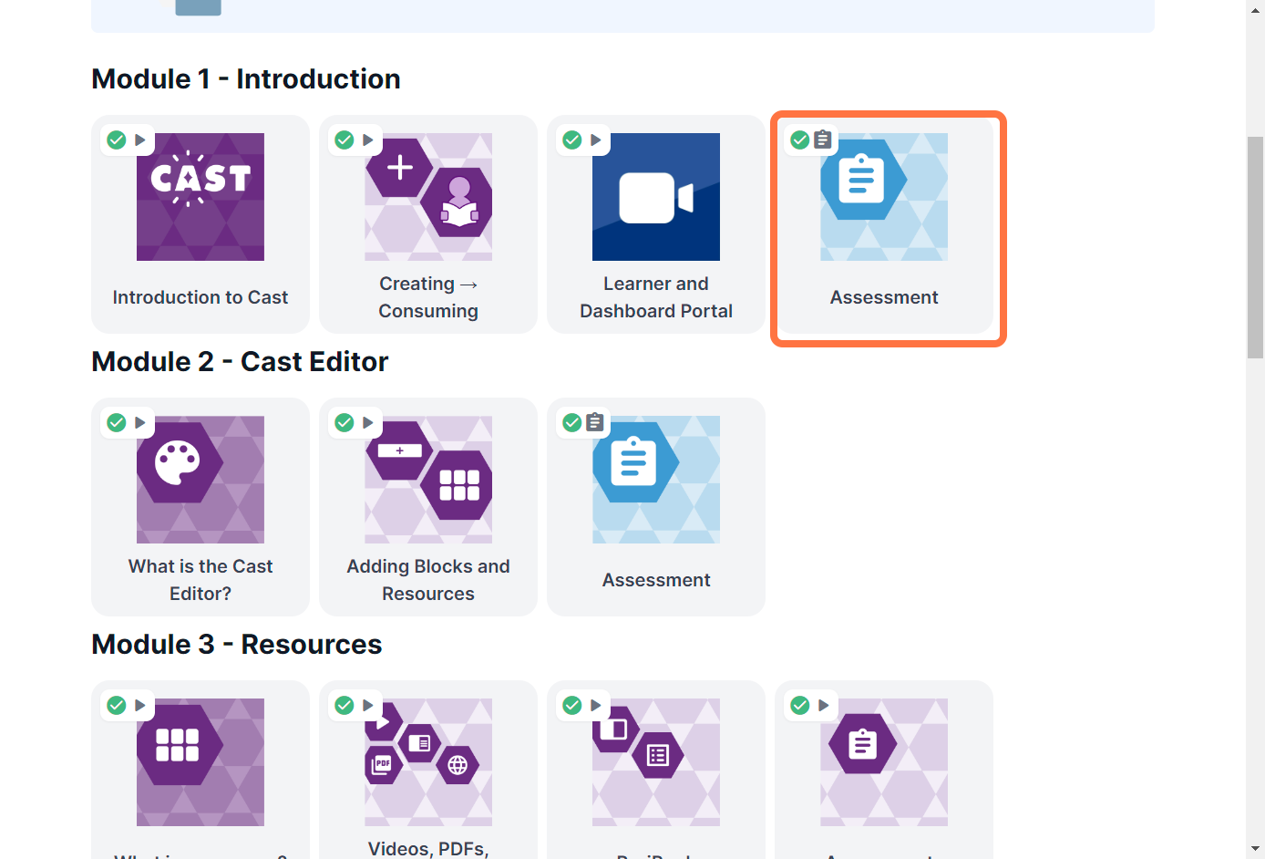
Task: Click green checkmark on What is the Cast Editor?
Action: (117, 422)
